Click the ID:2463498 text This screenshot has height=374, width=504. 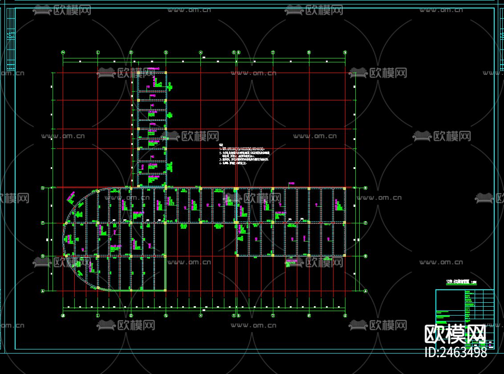(456, 352)
